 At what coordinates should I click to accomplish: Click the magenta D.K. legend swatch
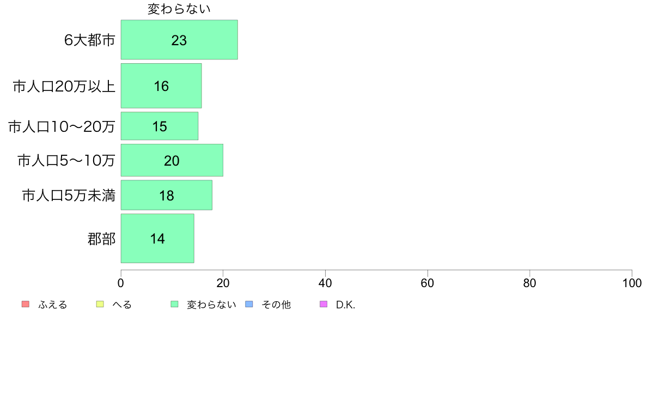tap(323, 304)
